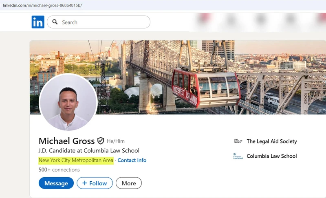Click the search magnifier icon
This screenshot has height=198, width=326.
[x=55, y=22]
